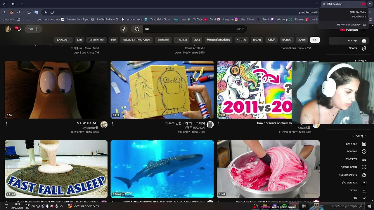Bookmark this page with the star icon

[x=46, y=12]
